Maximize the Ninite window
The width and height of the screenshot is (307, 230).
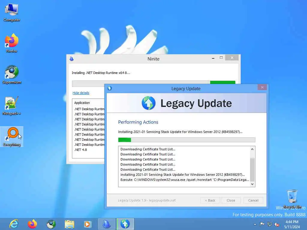tap(221, 58)
